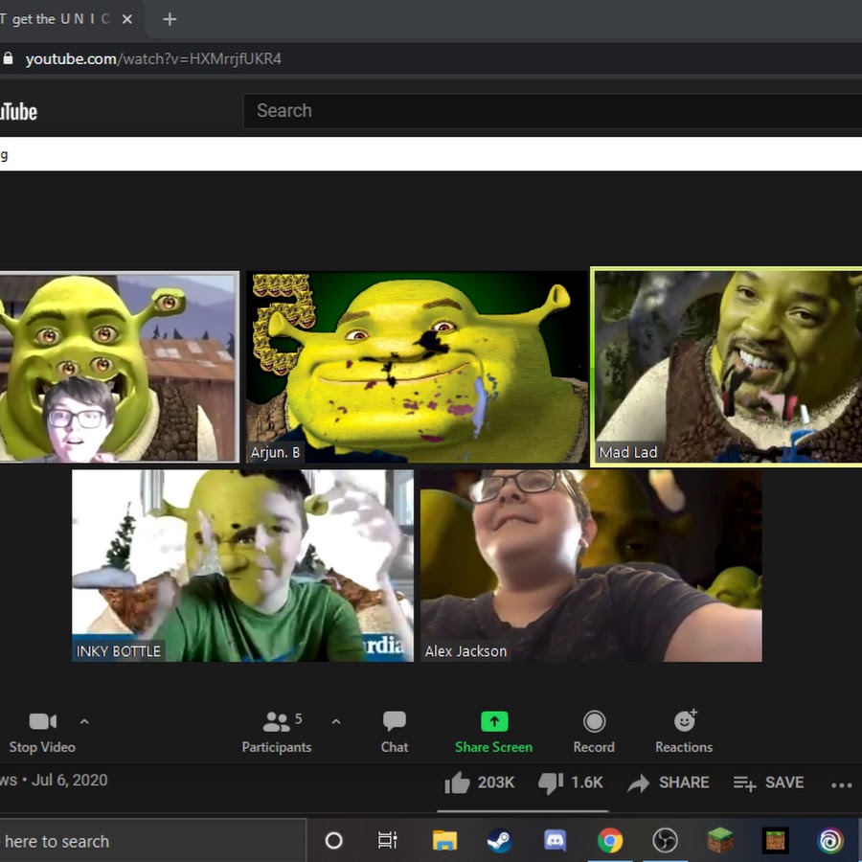Viewport: 862px width, 862px height.
Task: Select the four-eyed Shrek video tile
Action: pyautogui.click(x=119, y=366)
